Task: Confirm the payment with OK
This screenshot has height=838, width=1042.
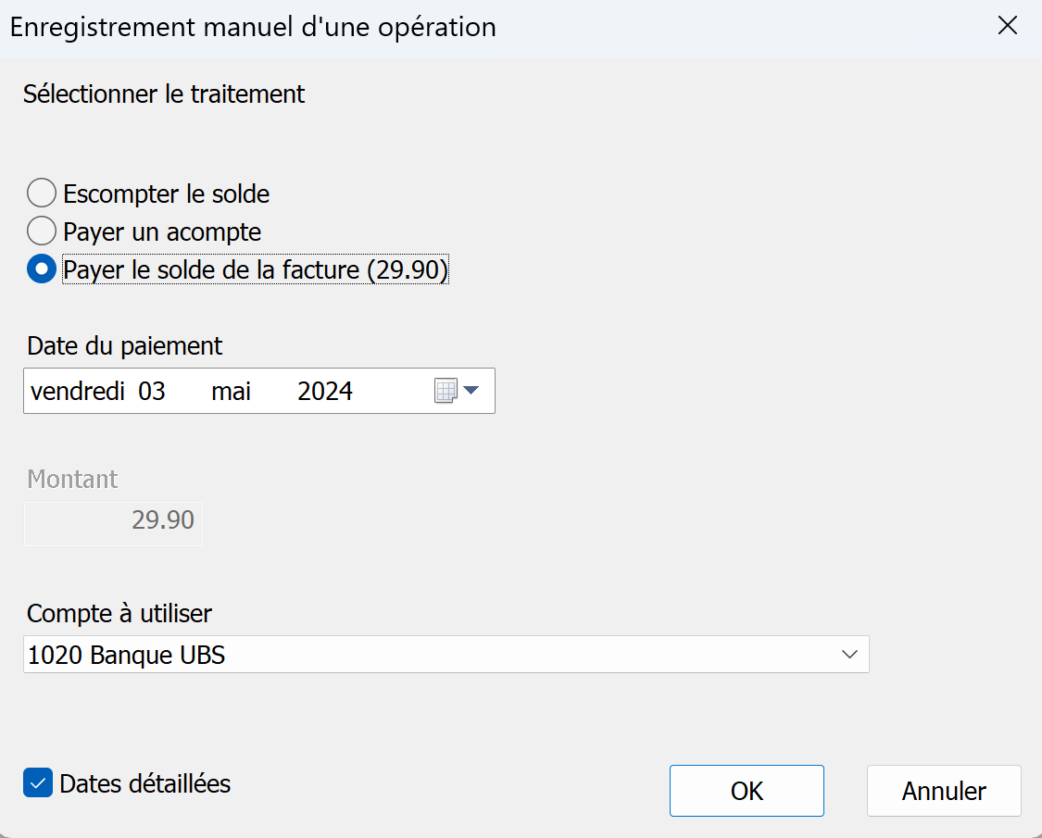Action: tap(746, 791)
